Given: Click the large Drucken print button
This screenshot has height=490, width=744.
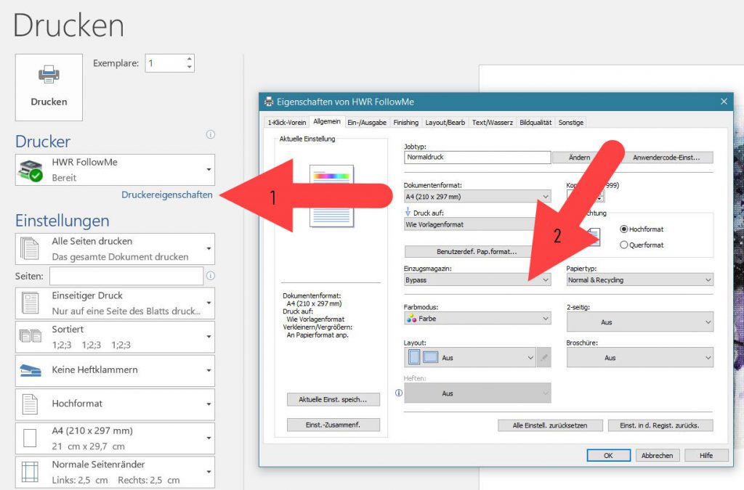Looking at the screenshot, I should pos(49,87).
